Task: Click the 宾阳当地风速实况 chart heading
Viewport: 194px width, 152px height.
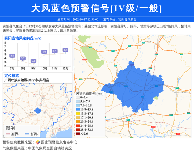Action: point(22,38)
